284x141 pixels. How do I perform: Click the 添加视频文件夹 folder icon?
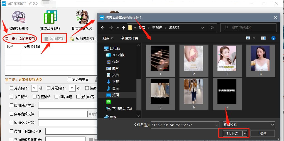(72, 39)
